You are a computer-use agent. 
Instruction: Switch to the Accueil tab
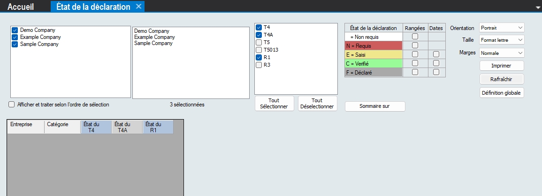tap(20, 7)
